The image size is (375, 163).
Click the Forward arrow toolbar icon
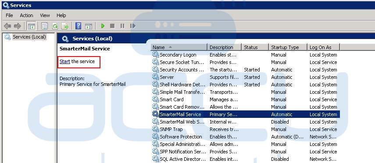tap(18, 26)
